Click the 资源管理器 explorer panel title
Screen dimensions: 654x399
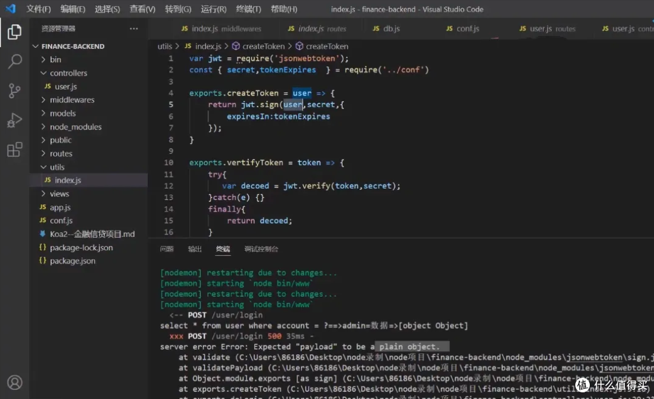58,29
